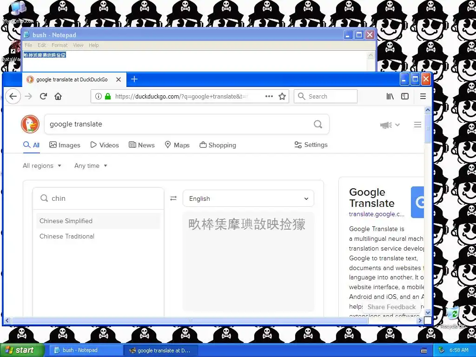Open the View menu in Notepad
The width and height of the screenshot is (476, 357).
point(78,45)
